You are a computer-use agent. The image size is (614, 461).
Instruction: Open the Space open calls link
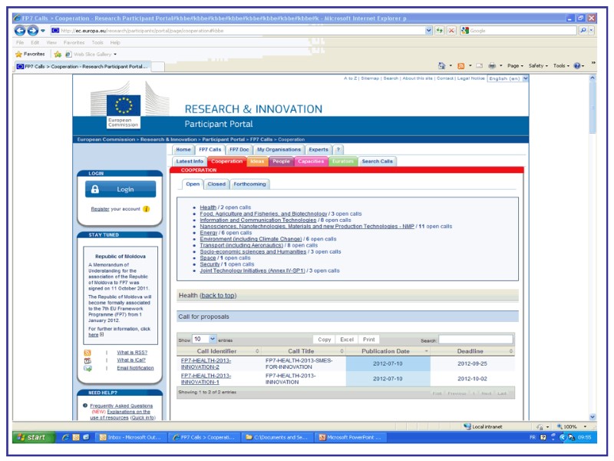tap(208, 258)
